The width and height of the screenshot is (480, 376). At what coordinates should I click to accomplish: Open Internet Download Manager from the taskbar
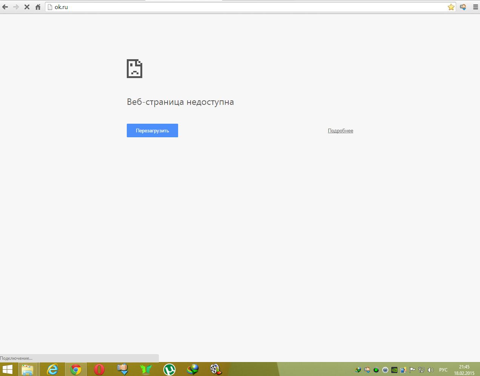[x=193, y=369]
